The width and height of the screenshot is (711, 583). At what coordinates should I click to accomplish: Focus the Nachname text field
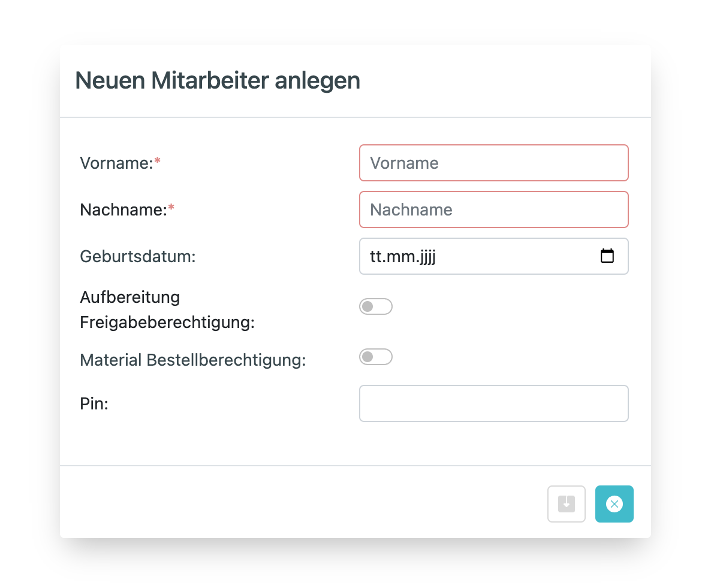(494, 209)
